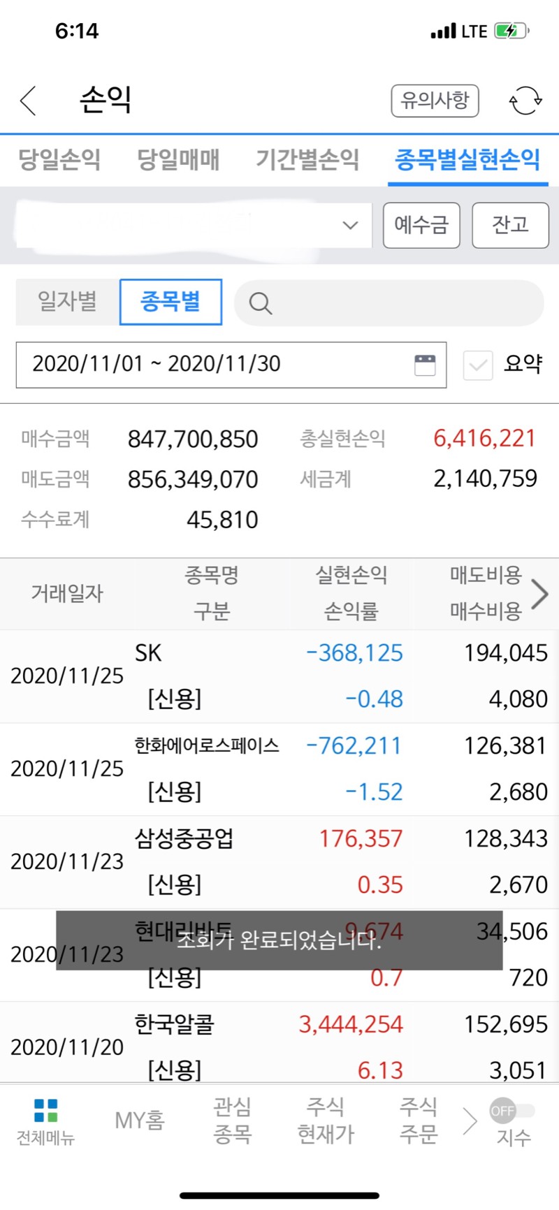
Task: Select the 일자별 view option
Action: click(x=68, y=302)
